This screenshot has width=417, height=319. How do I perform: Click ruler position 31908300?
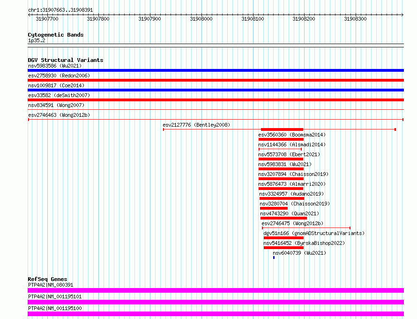click(355, 19)
